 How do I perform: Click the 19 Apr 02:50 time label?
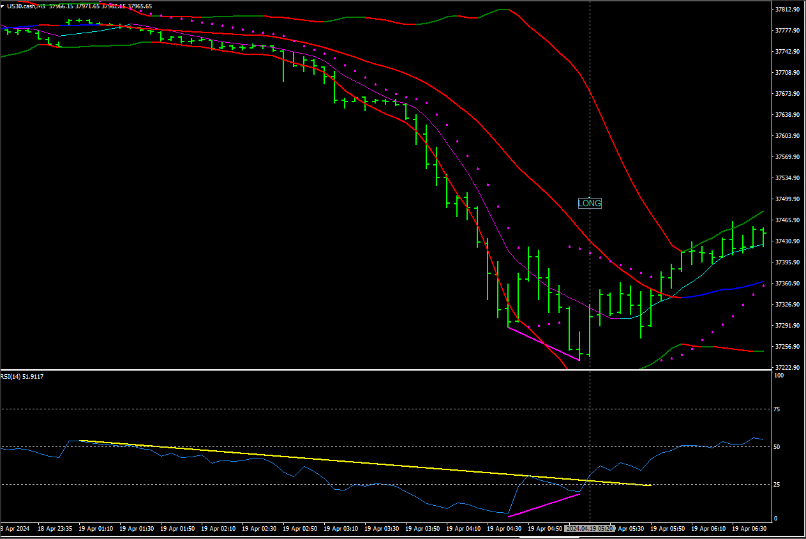(x=300, y=529)
